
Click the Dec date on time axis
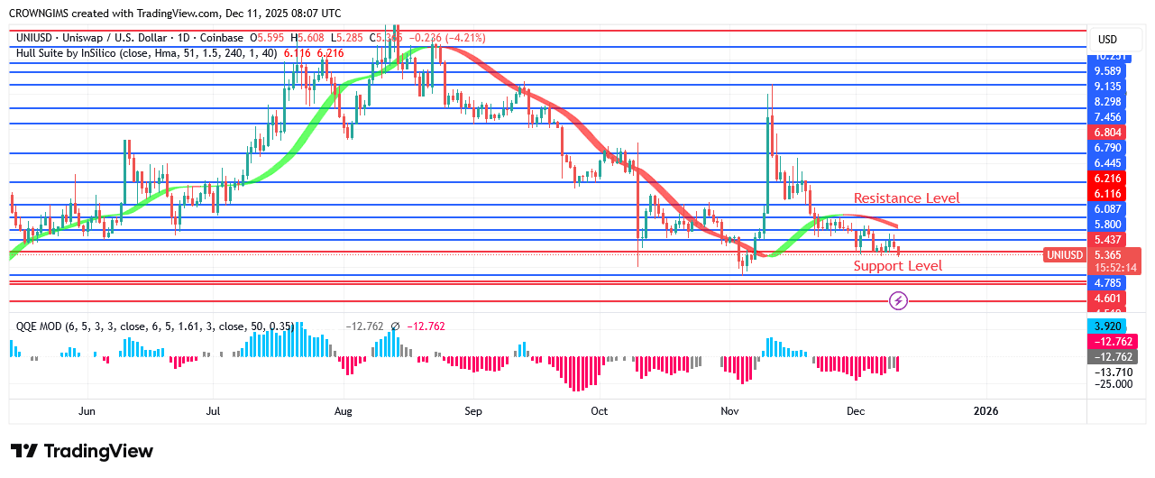(856, 411)
